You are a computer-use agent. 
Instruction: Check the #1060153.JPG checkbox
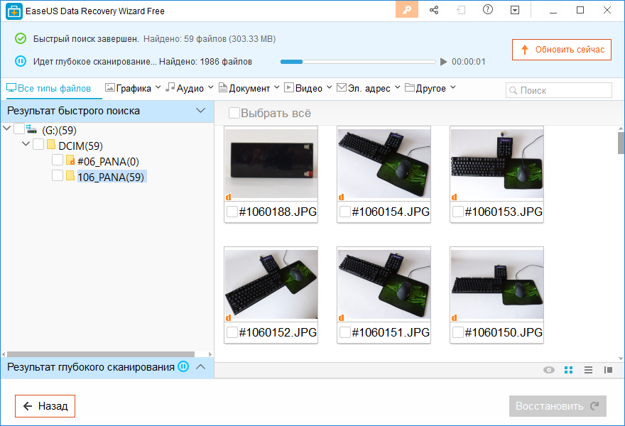(x=458, y=211)
